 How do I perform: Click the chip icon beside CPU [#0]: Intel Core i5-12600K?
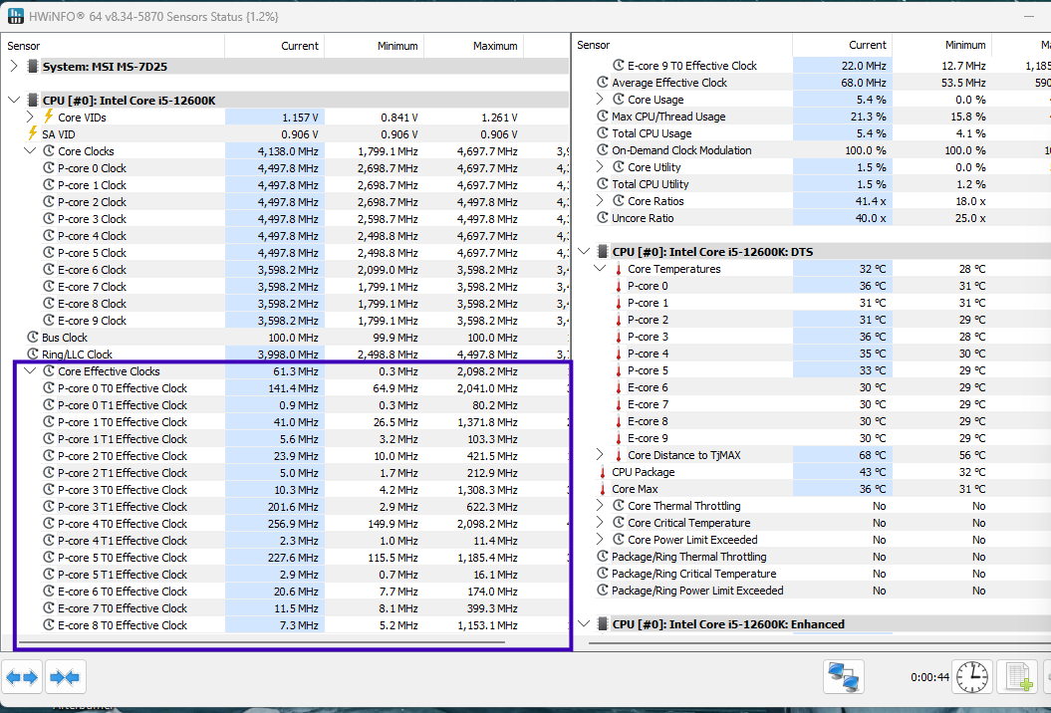tap(33, 100)
